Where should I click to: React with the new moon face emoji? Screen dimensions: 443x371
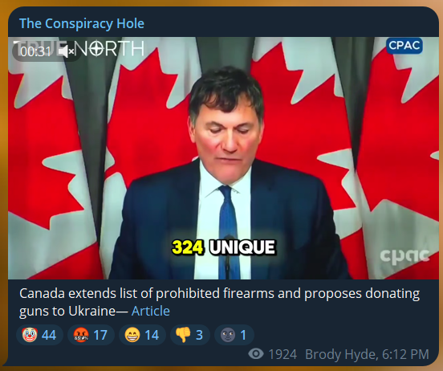point(228,335)
